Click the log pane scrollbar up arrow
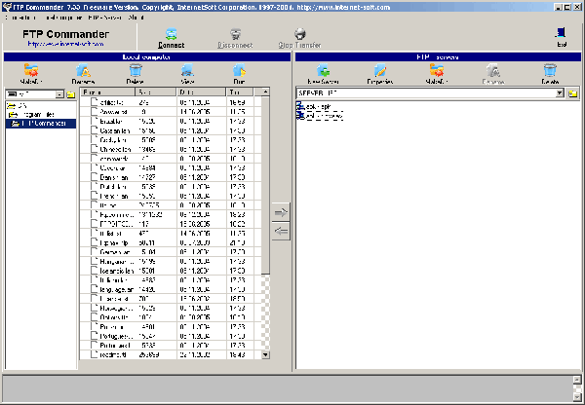The height and width of the screenshot is (405, 585). pos(577,380)
